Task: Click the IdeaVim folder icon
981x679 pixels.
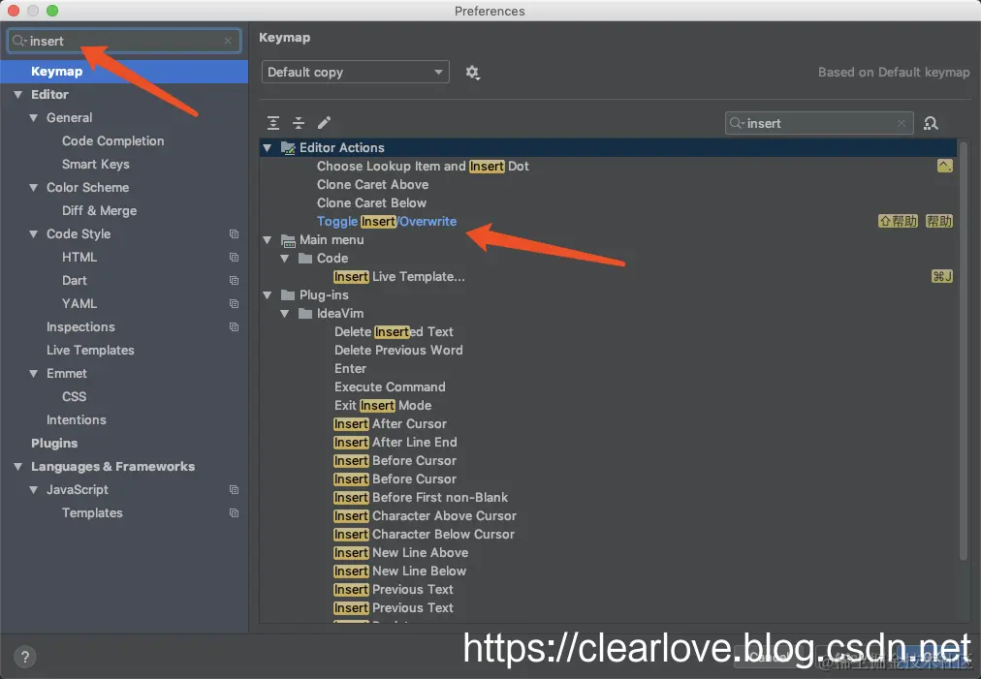Action: (x=305, y=314)
